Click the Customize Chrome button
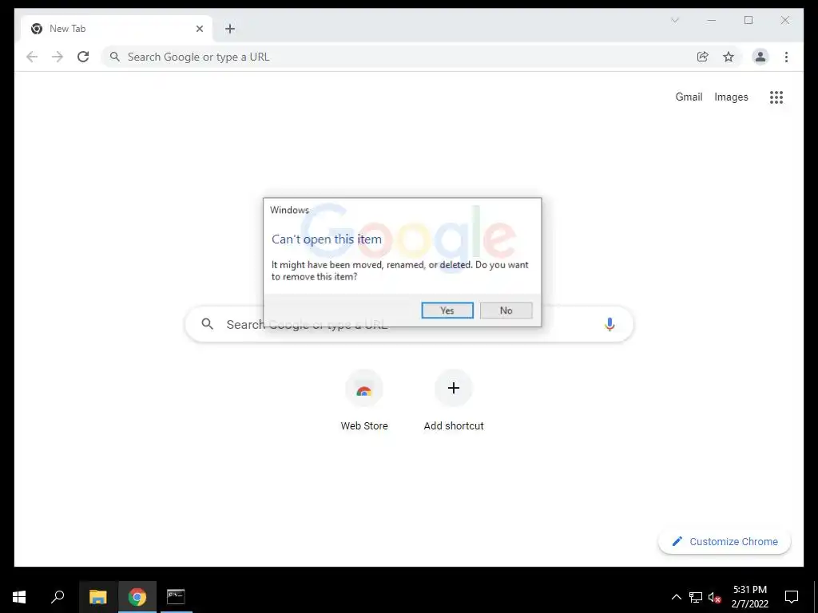This screenshot has height=613, width=818. 725,542
